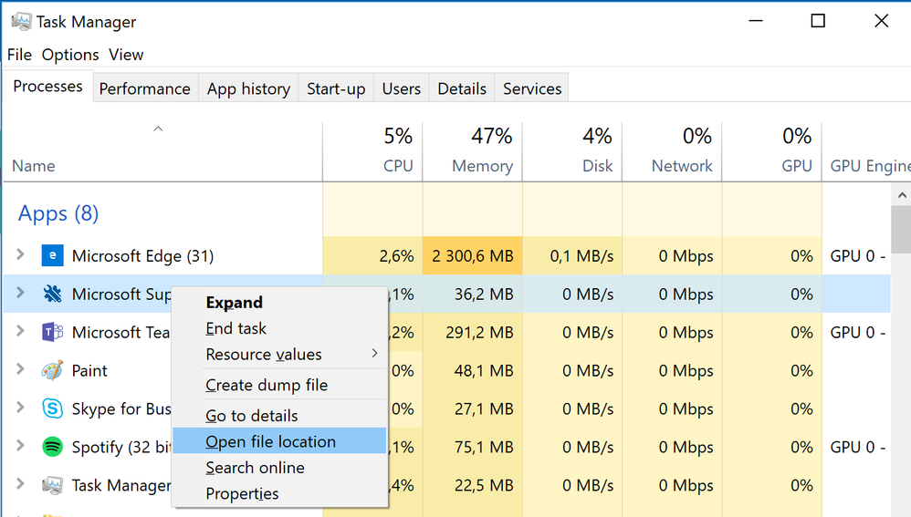Choose End task from context menu
This screenshot has height=517, width=911.
236,328
